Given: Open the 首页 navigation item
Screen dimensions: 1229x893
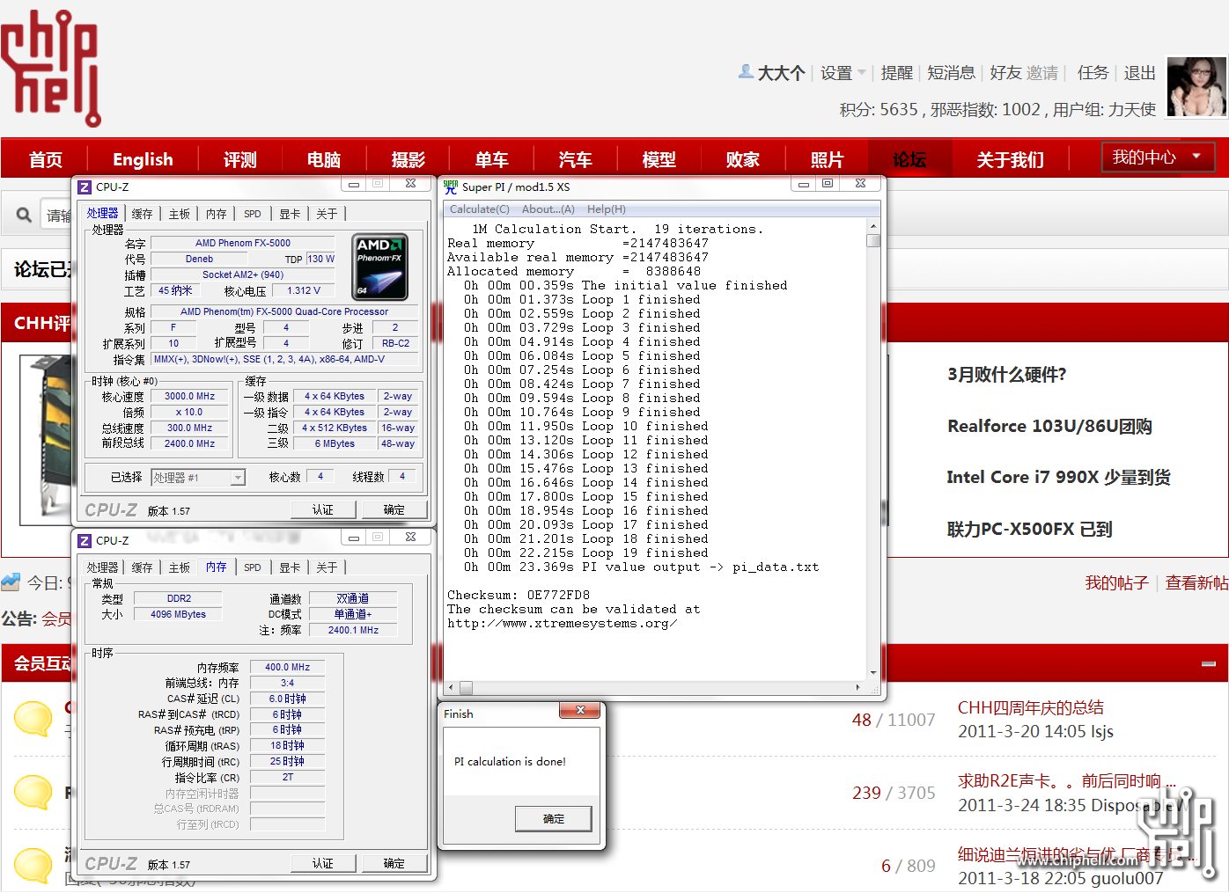Looking at the screenshot, I should [x=46, y=159].
